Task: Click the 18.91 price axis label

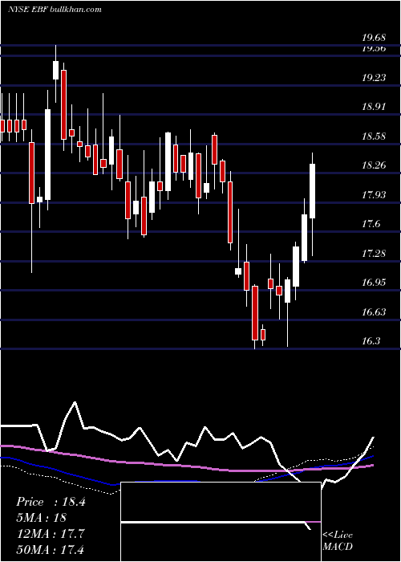Action: coord(374,107)
